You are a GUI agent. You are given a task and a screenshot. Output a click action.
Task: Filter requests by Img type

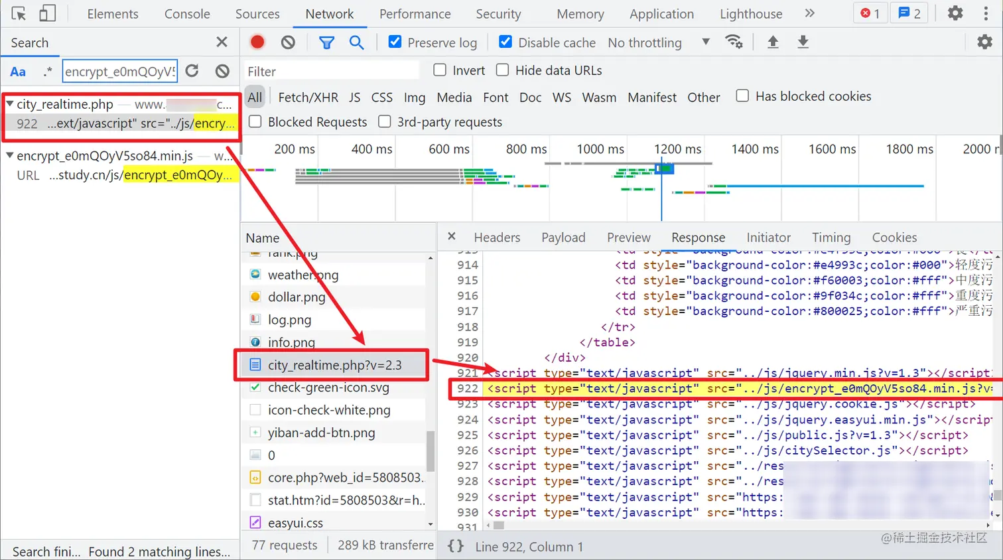point(415,97)
